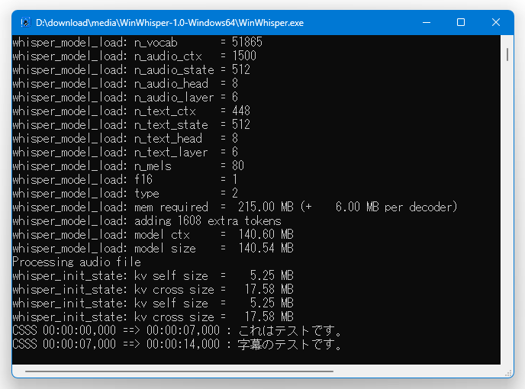Click the n_audio_layer = 6 line
This screenshot has height=389, width=525.
(x=125, y=98)
